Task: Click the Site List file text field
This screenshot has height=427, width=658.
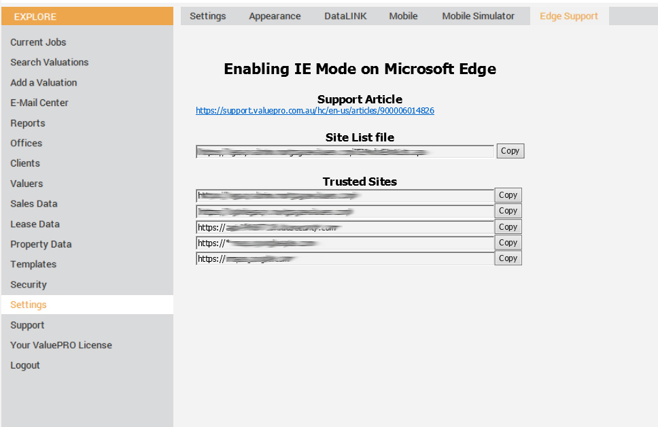Action: pos(345,152)
